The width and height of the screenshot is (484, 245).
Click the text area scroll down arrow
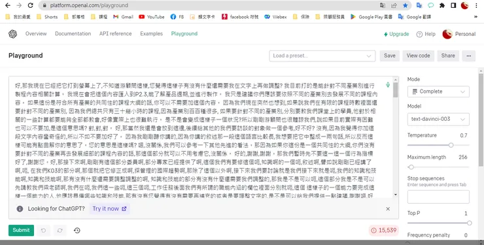pyautogui.click(x=396, y=195)
